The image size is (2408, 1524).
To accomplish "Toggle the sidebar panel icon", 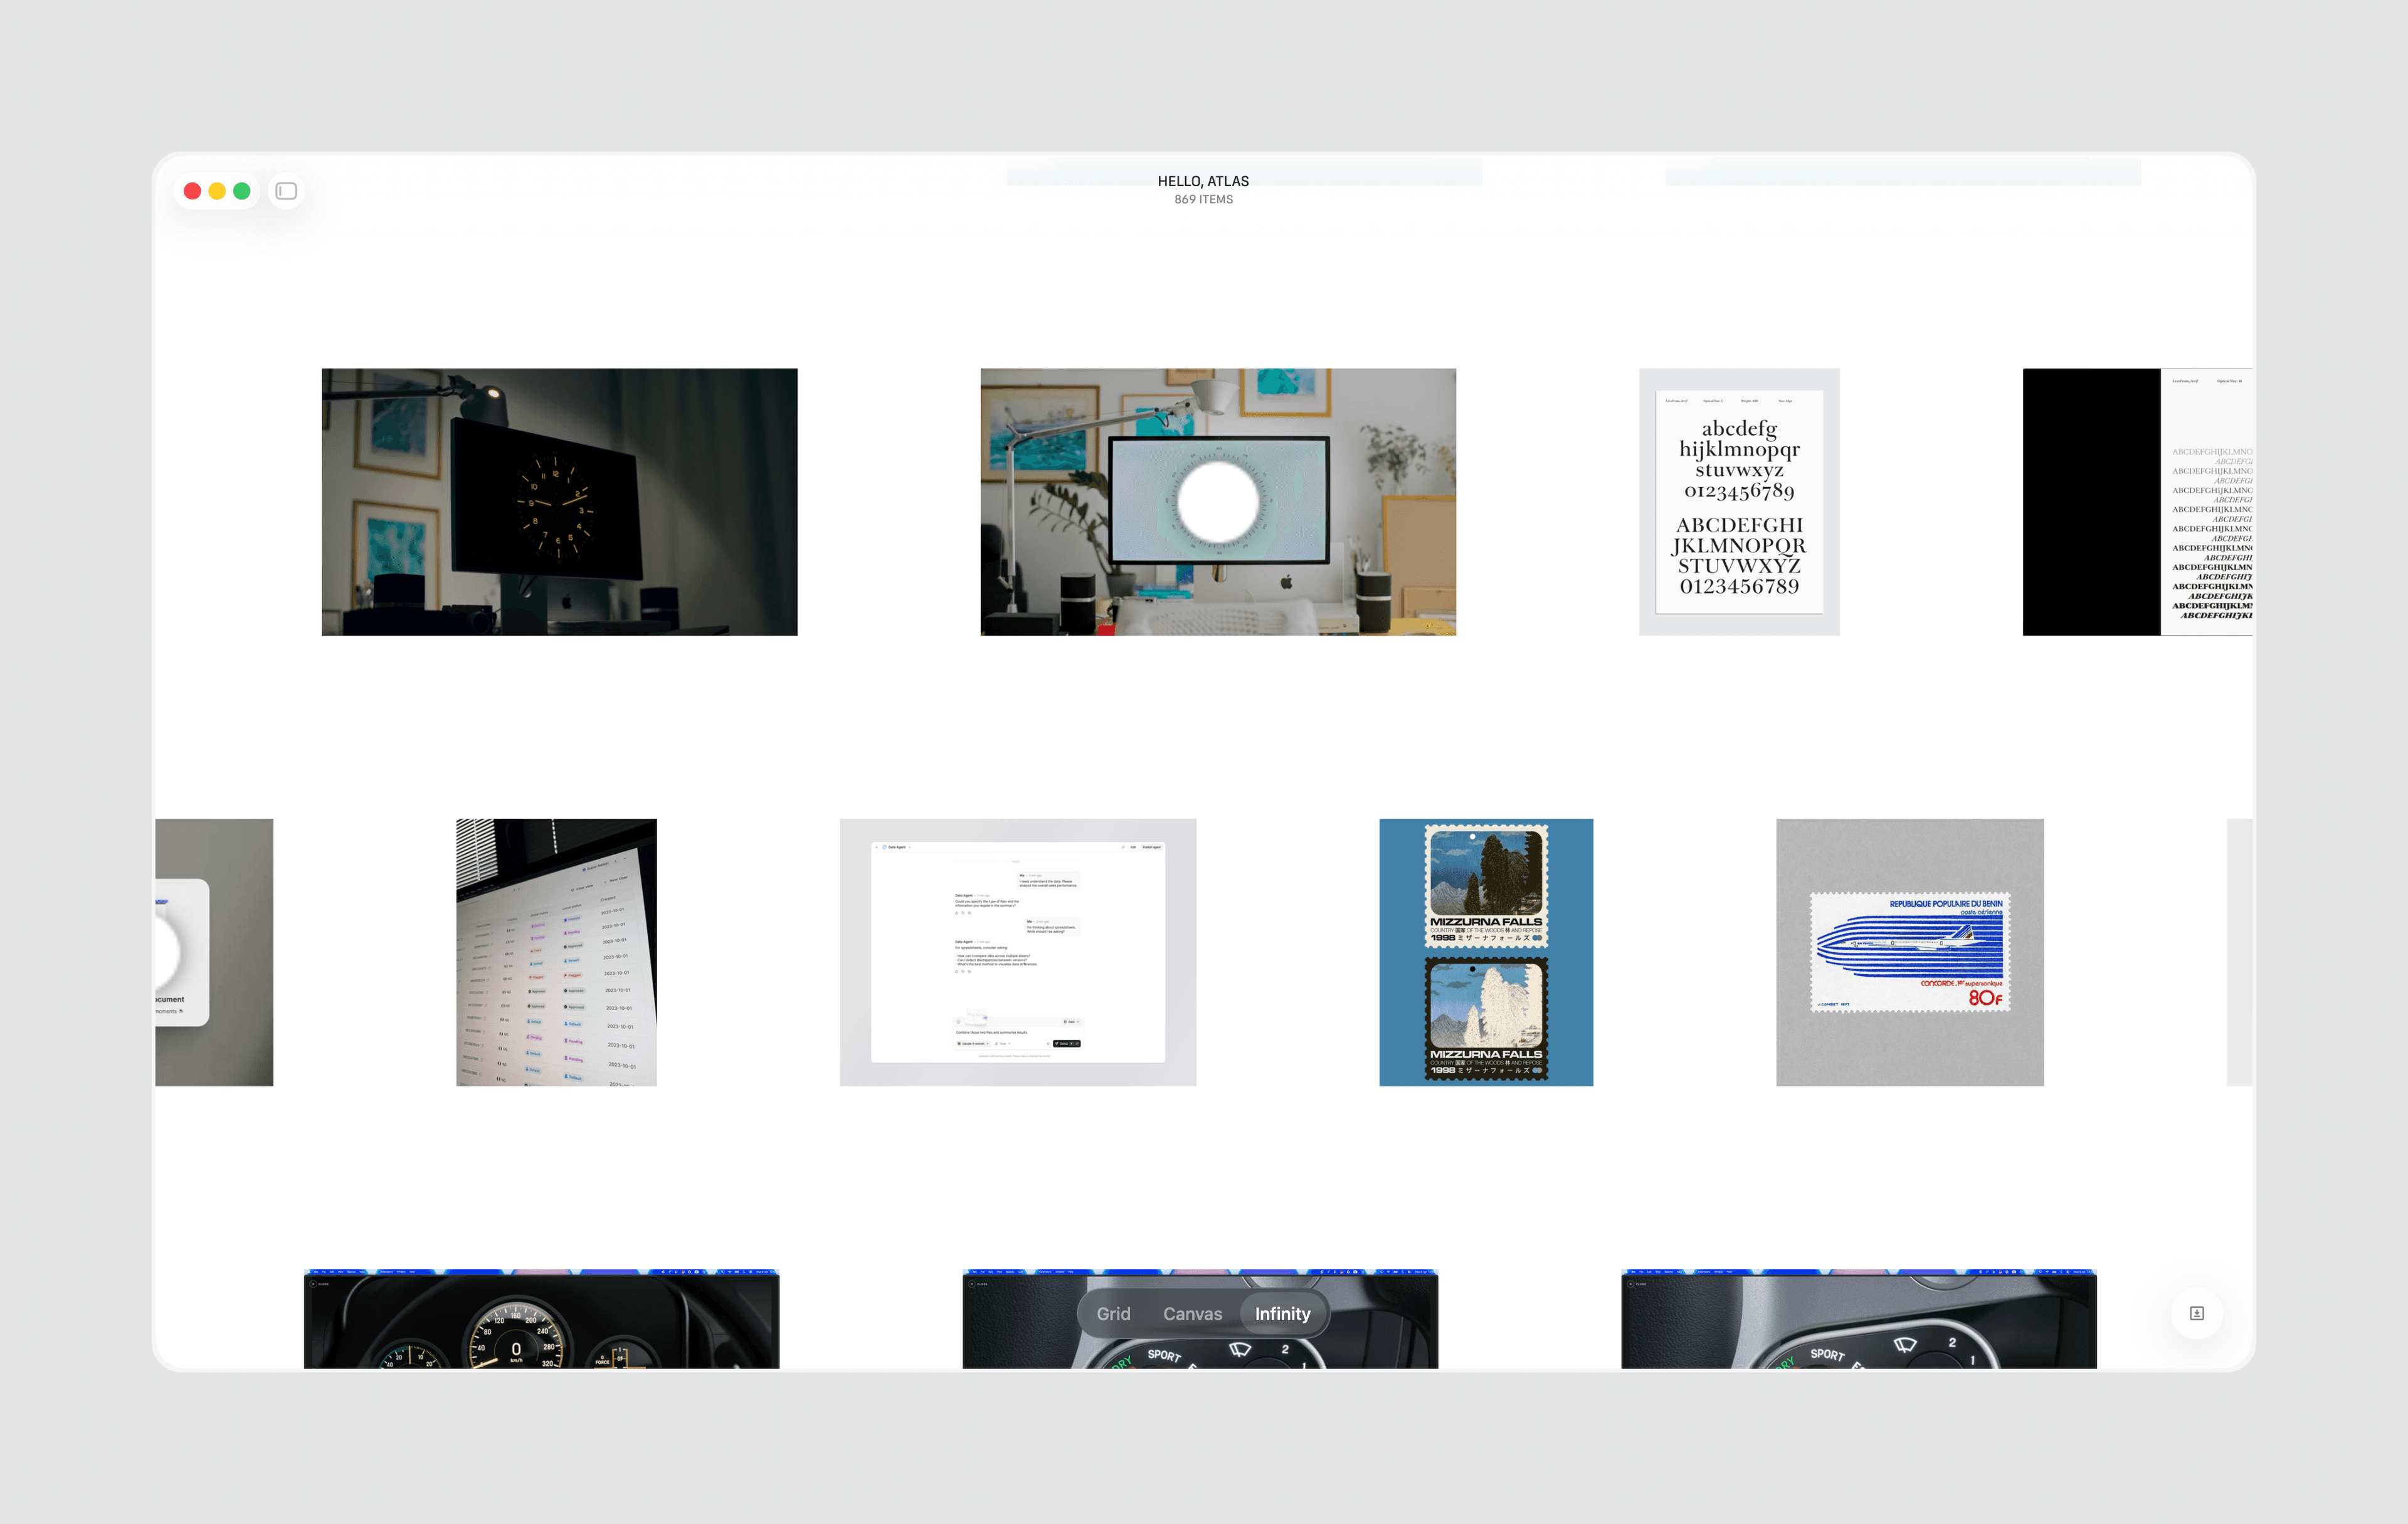I will tap(286, 191).
